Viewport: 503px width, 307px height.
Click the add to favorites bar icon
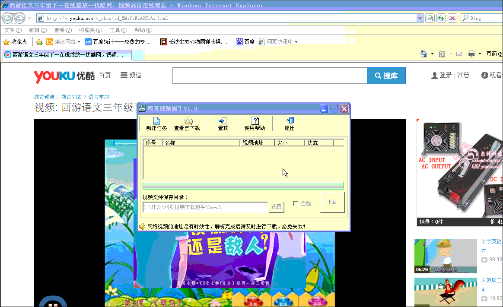click(x=39, y=42)
